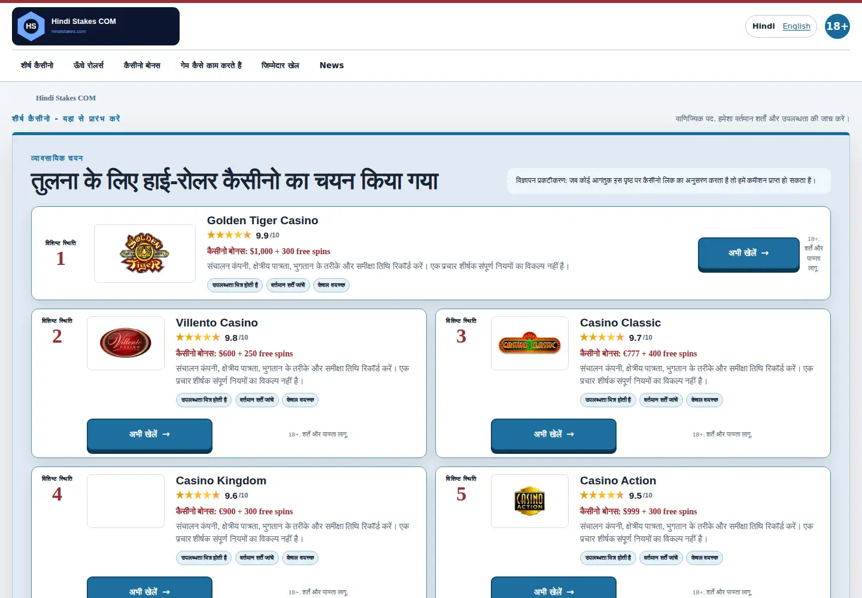Open the Casino Classic title
The image size is (862, 598).
620,323
